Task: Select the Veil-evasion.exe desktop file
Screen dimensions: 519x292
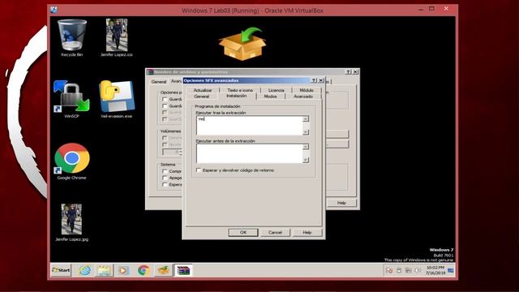Action: pyautogui.click(x=117, y=99)
